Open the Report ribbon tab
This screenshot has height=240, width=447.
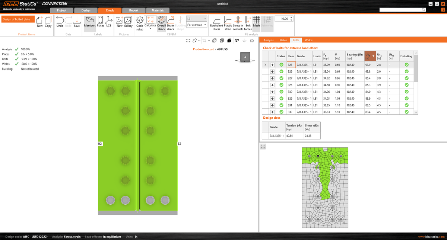(134, 10)
